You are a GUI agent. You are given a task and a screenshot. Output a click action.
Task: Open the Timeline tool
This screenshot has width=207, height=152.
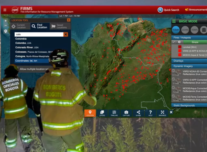[x=114, y=113]
